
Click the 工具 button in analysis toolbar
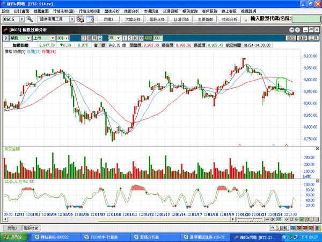point(313,38)
